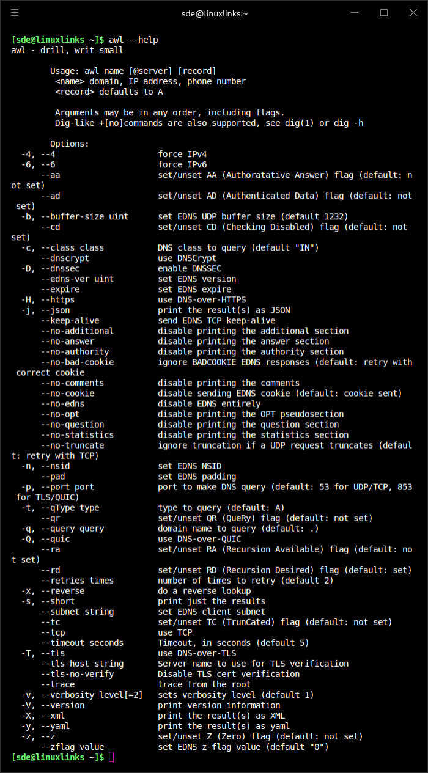
Task: Click the --no-truncate option text
Action: [x=72, y=445]
